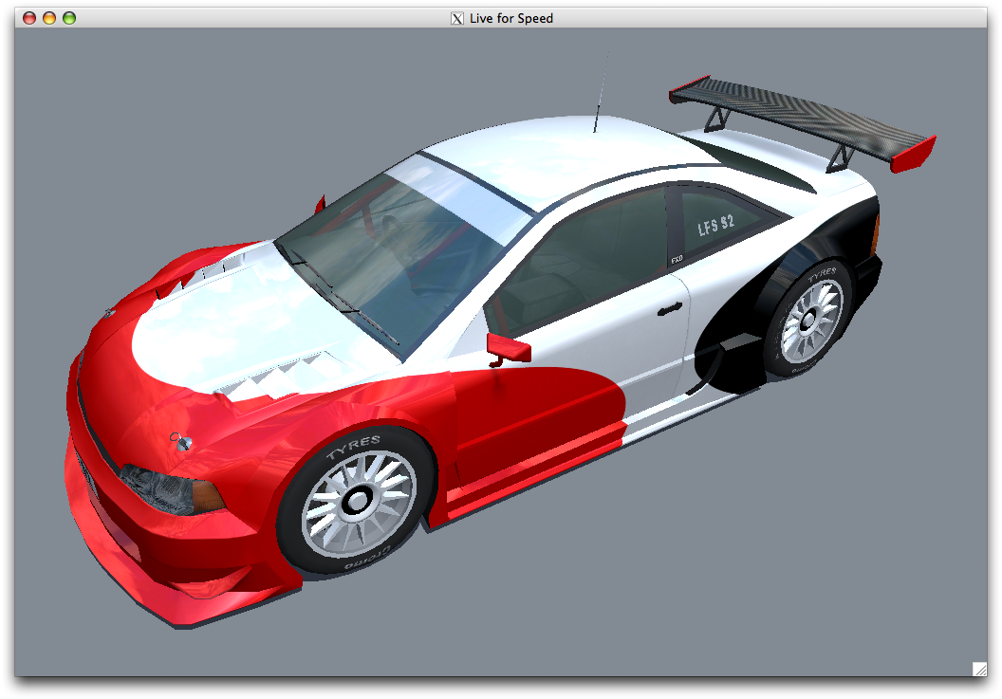Maximize the window with the green button

click(x=69, y=18)
